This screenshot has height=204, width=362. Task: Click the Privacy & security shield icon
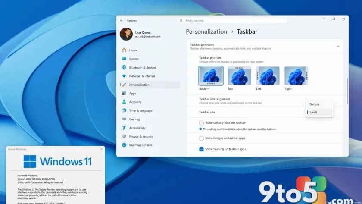124,136
